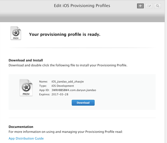This screenshot has width=167, height=143.
Task: Open the App Distribution Guide link
Action: [26, 138]
